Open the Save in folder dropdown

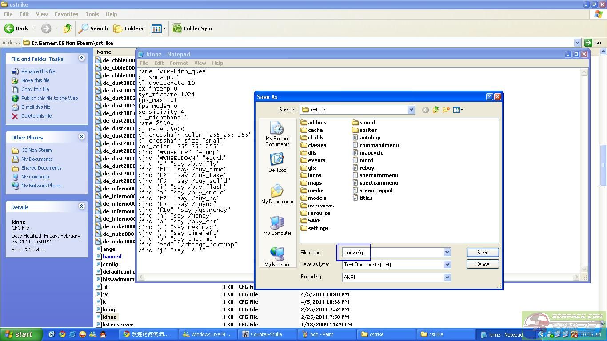coord(411,110)
